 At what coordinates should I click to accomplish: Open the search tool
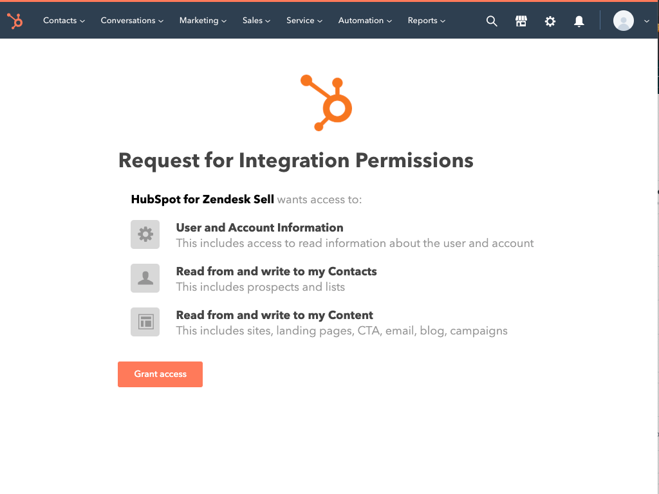point(492,21)
